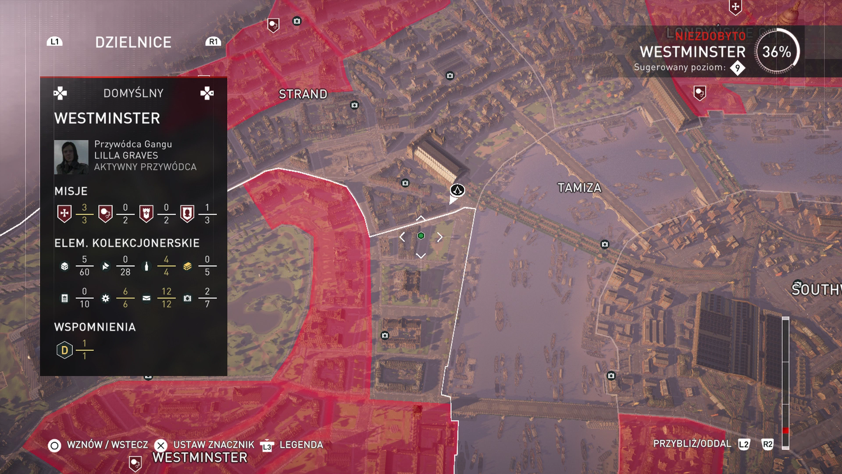Click the vertical zoom level slider

pyautogui.click(x=785, y=383)
